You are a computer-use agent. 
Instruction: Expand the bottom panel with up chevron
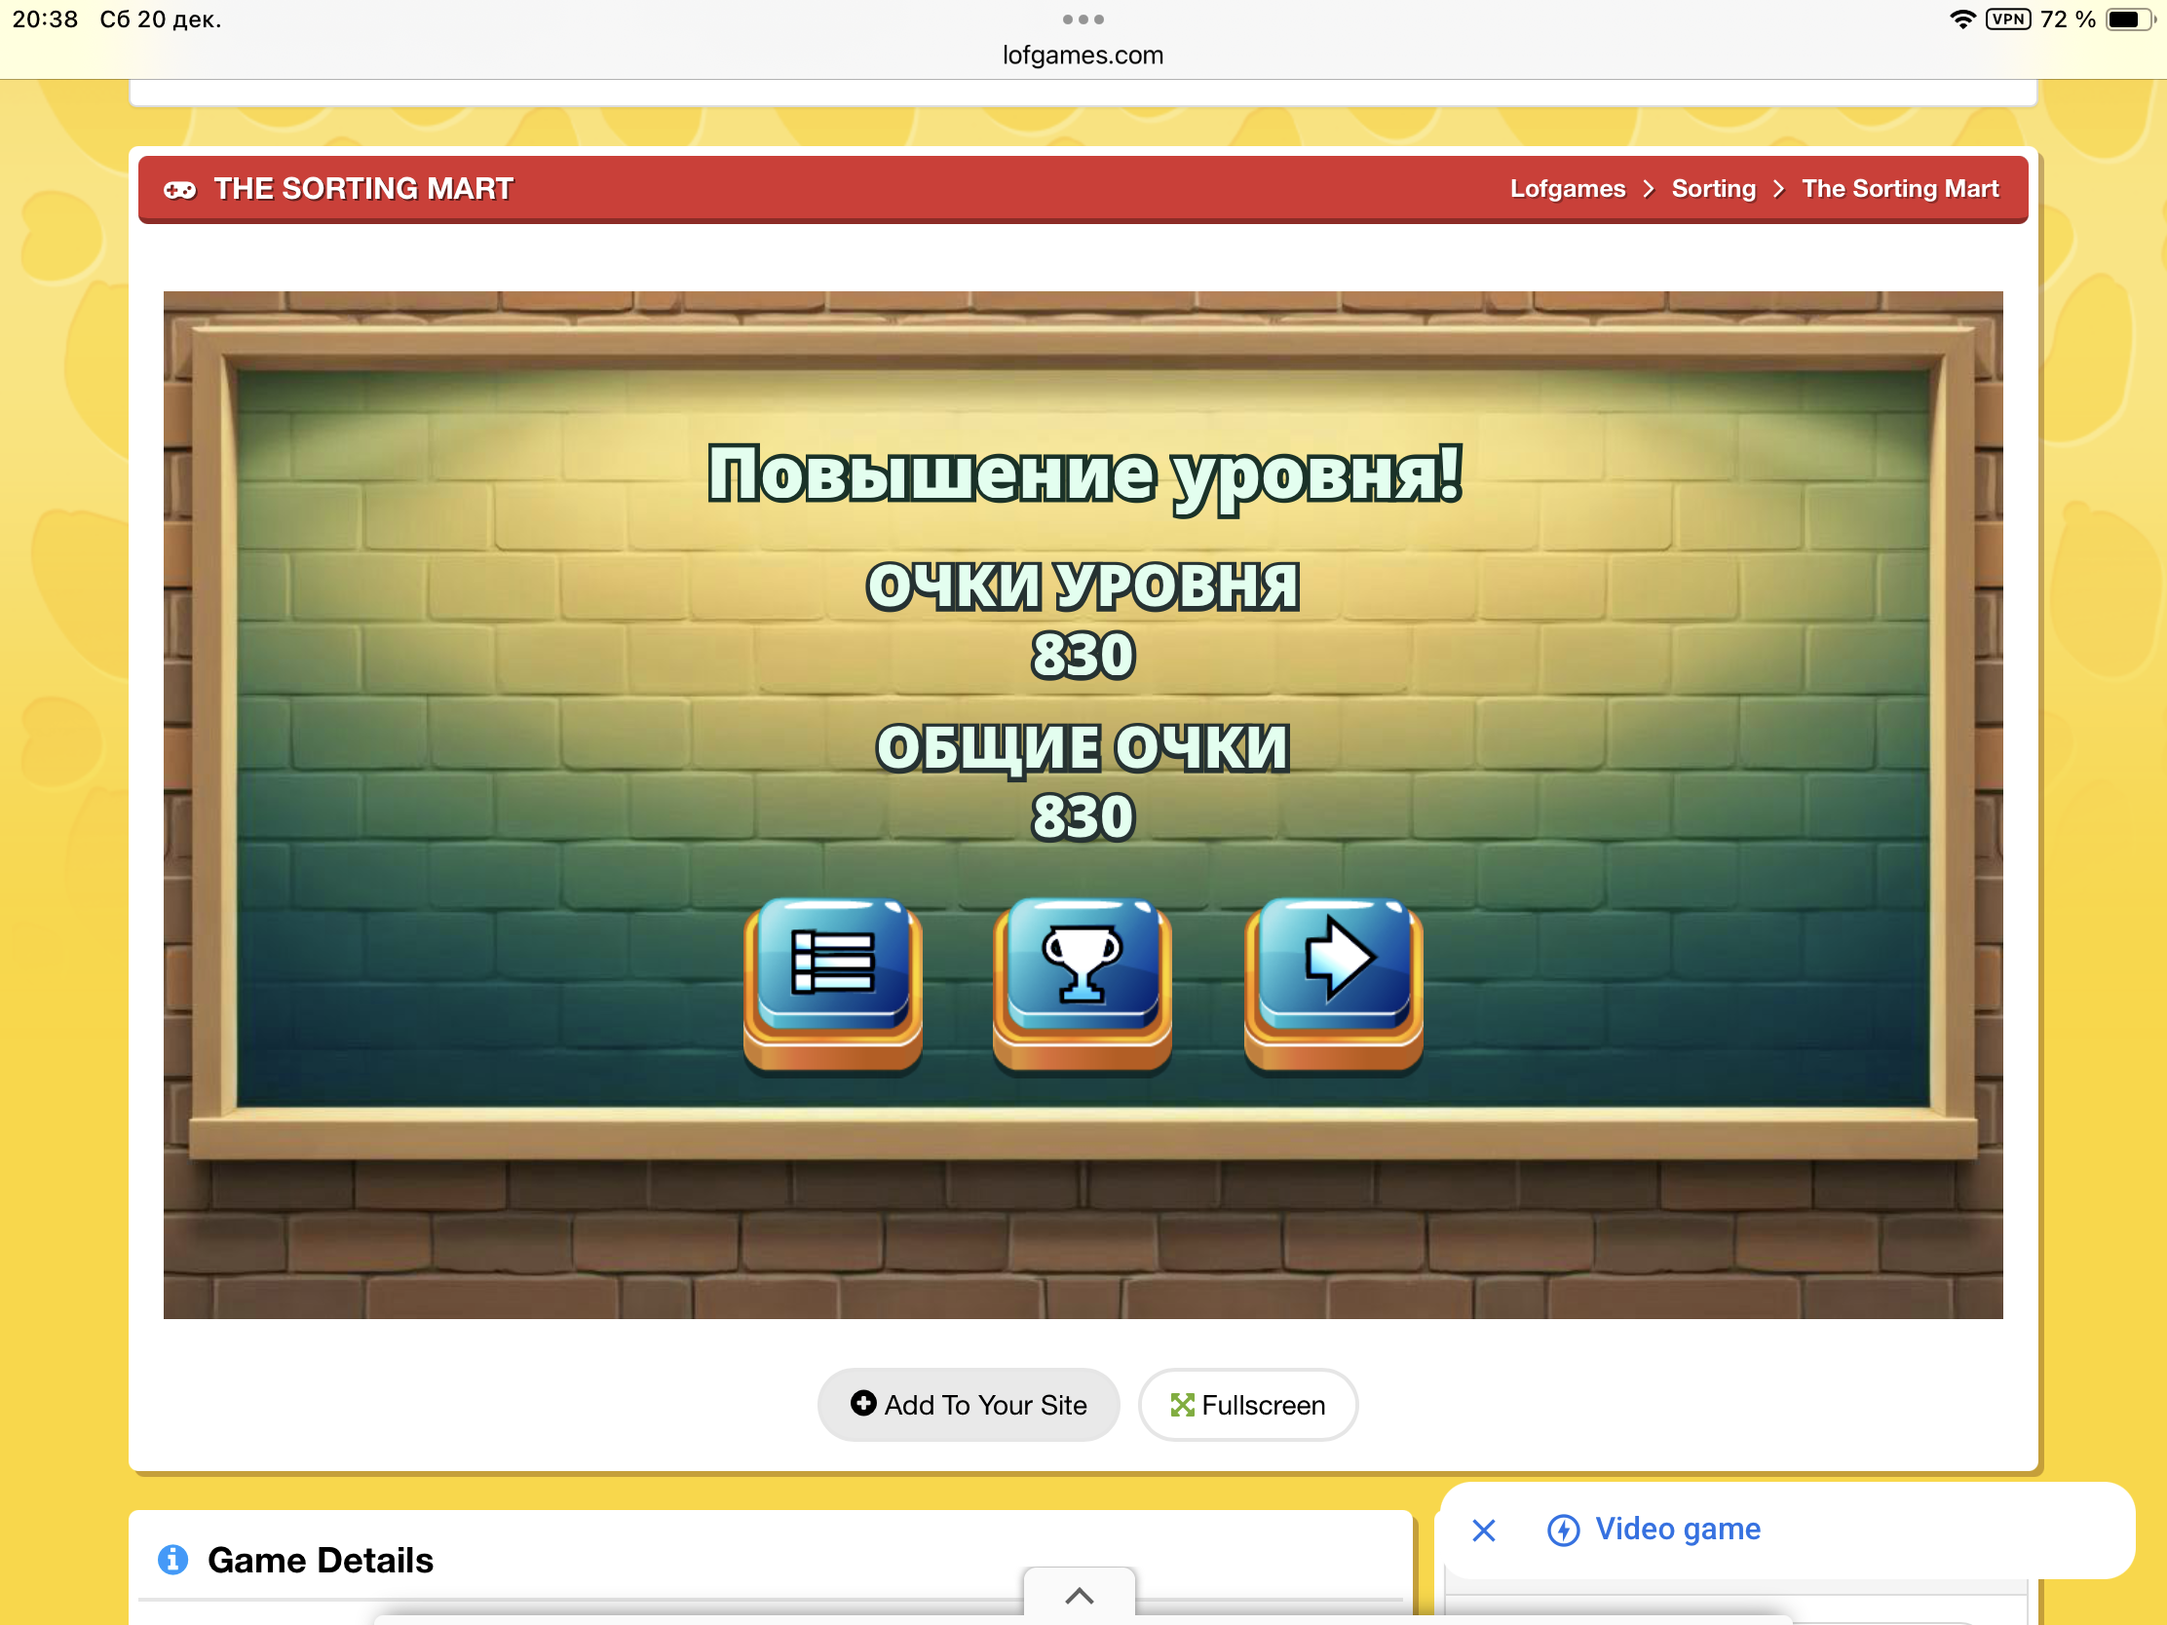pos(1079,1596)
